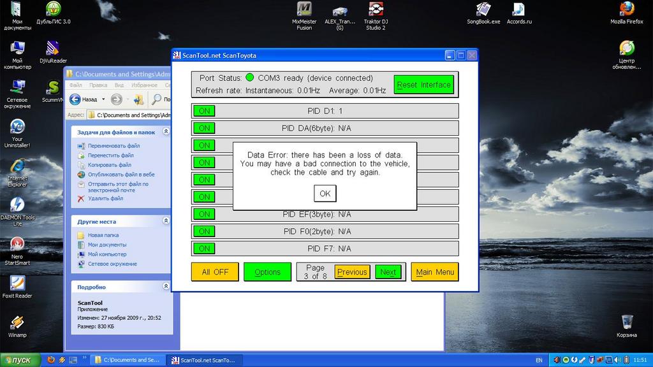
Task: Launch Firefox from quick launch bar
Action: point(51,360)
